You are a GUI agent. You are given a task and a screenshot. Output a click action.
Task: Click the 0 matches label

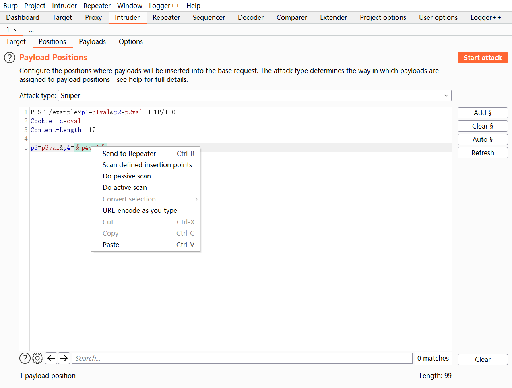click(433, 358)
